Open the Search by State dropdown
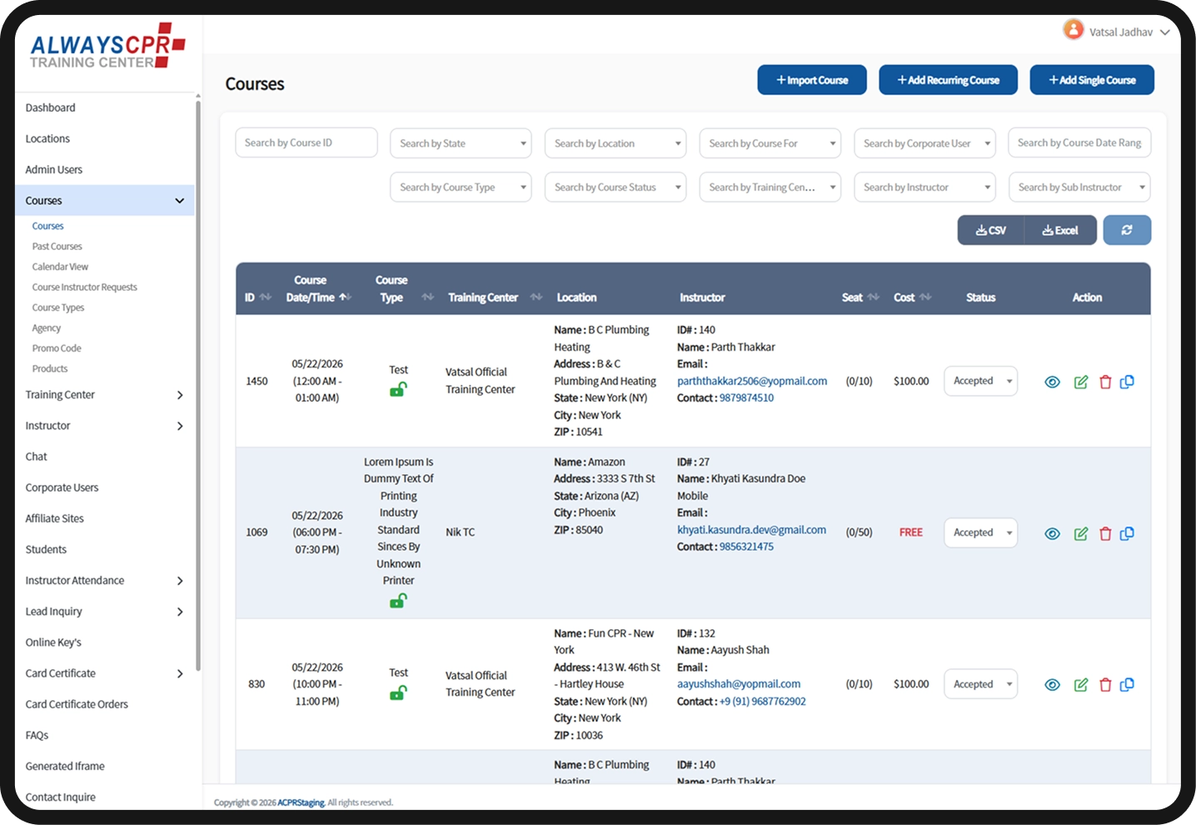The width and height of the screenshot is (1196, 825). [461, 143]
